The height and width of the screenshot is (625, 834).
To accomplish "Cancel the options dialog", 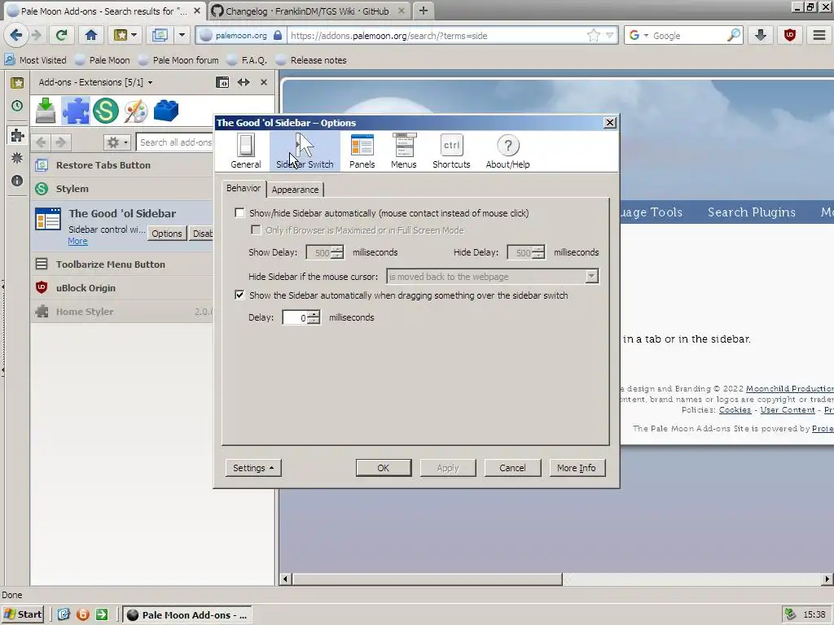I will (x=513, y=468).
